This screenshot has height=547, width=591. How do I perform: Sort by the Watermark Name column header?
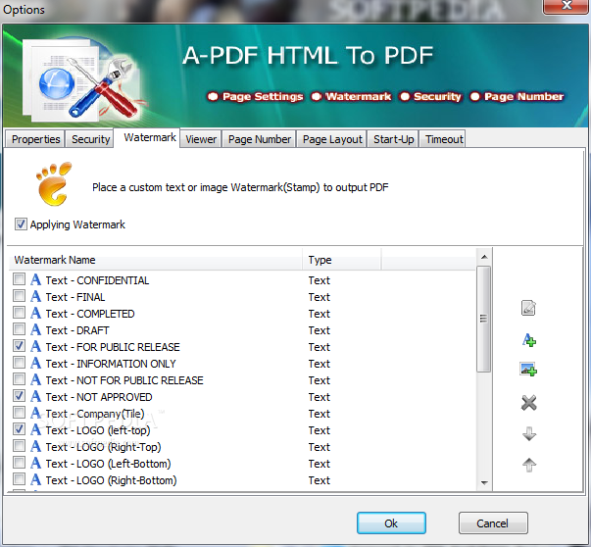pyautogui.click(x=155, y=260)
